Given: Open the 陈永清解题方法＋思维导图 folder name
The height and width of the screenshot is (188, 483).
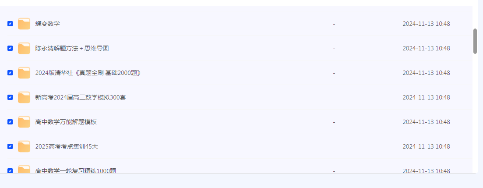Looking at the screenshot, I should tap(72, 48).
